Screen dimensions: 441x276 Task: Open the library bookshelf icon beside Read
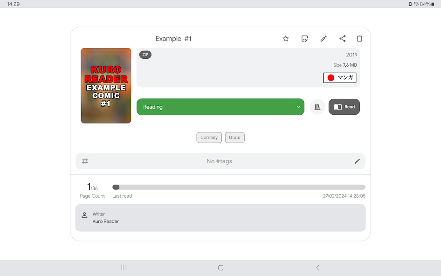[317, 107]
